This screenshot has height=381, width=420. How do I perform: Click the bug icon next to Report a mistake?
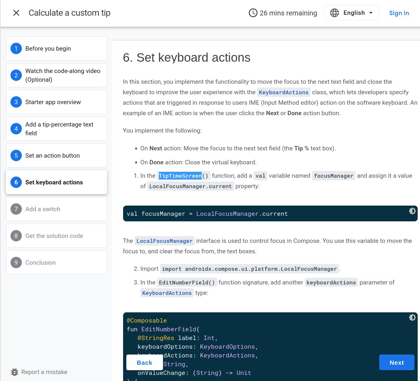pos(15,372)
